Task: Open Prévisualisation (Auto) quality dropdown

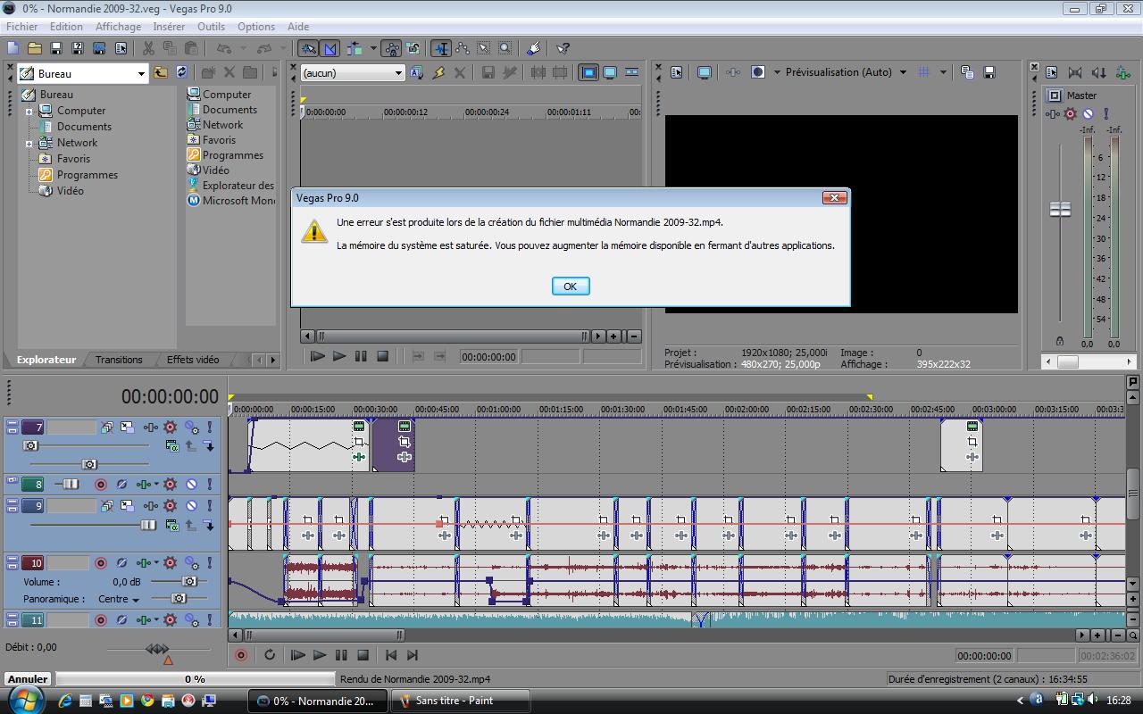Action: (x=903, y=72)
